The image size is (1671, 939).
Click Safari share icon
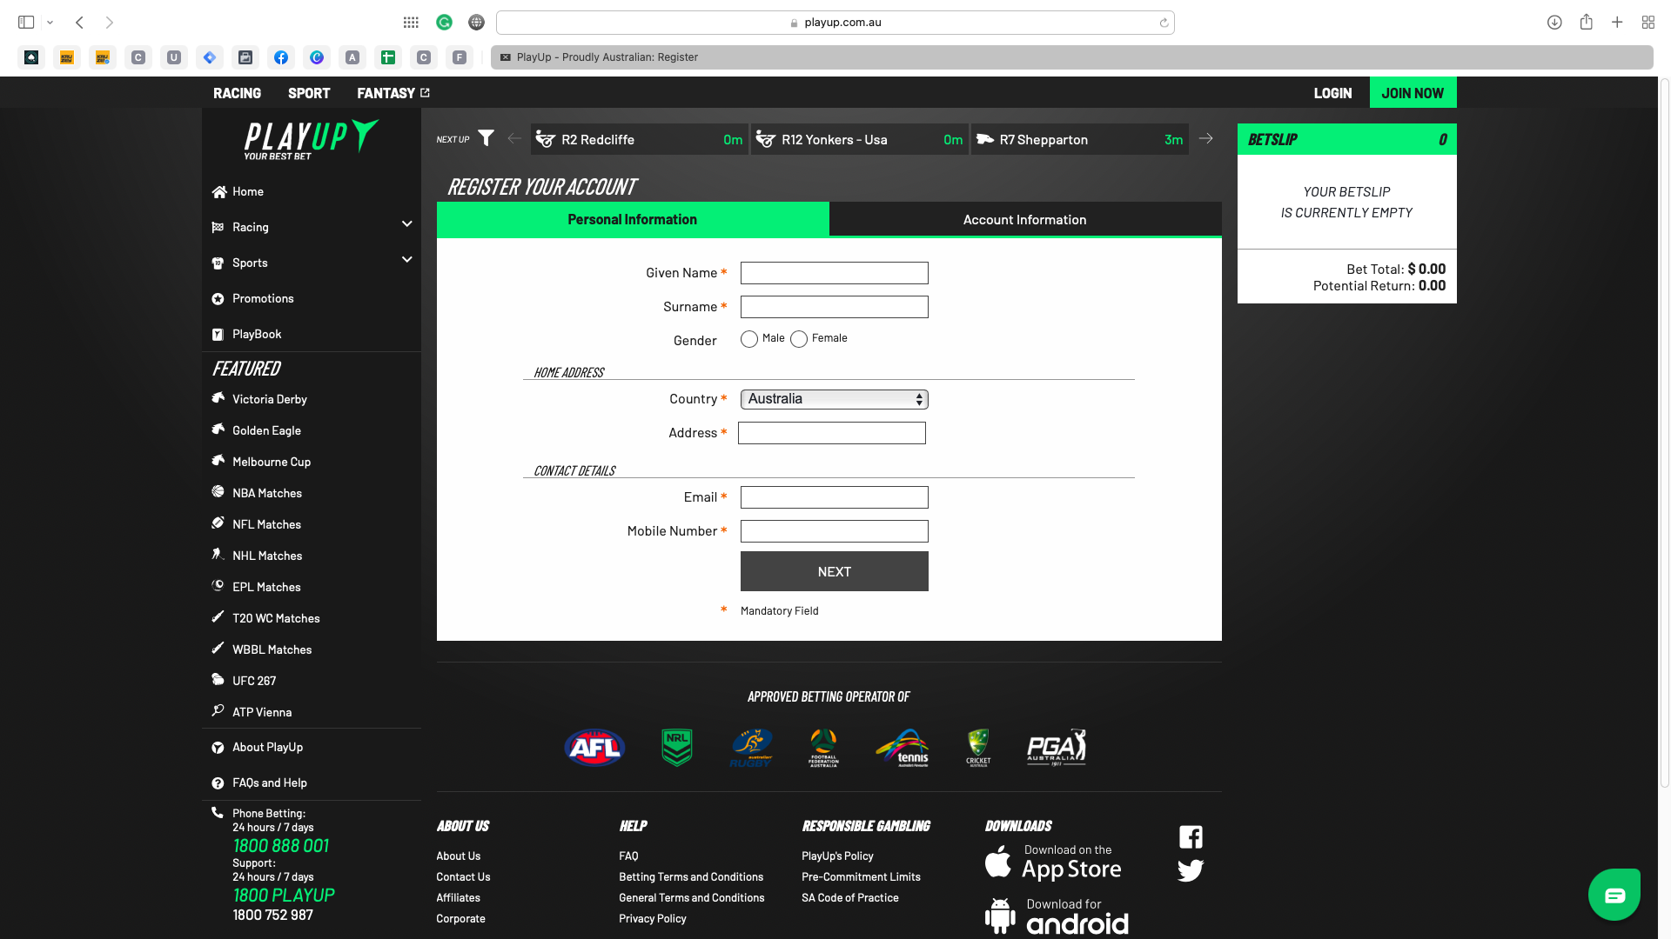(x=1587, y=22)
